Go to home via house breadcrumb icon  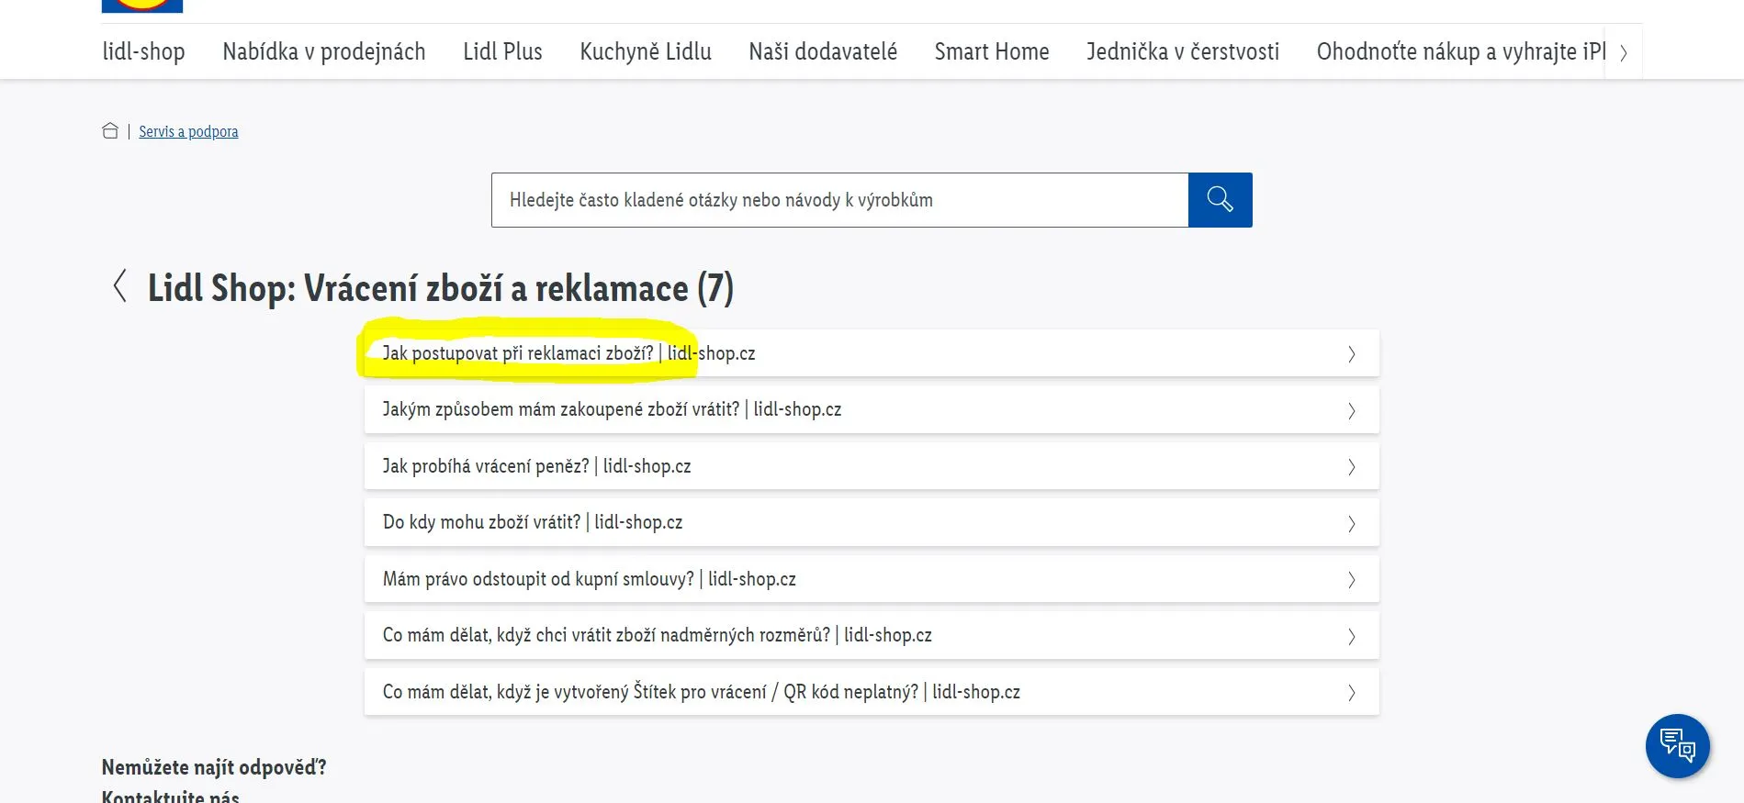(x=110, y=130)
